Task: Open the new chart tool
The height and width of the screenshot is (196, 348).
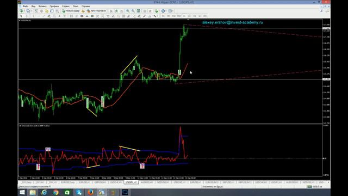Action: coord(21,11)
